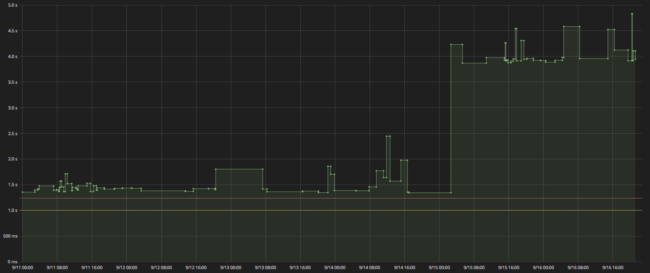Screen dimensions: 650x273
Task: Select the "9/13 08:00" time axis label
Action: [x=266, y=268]
